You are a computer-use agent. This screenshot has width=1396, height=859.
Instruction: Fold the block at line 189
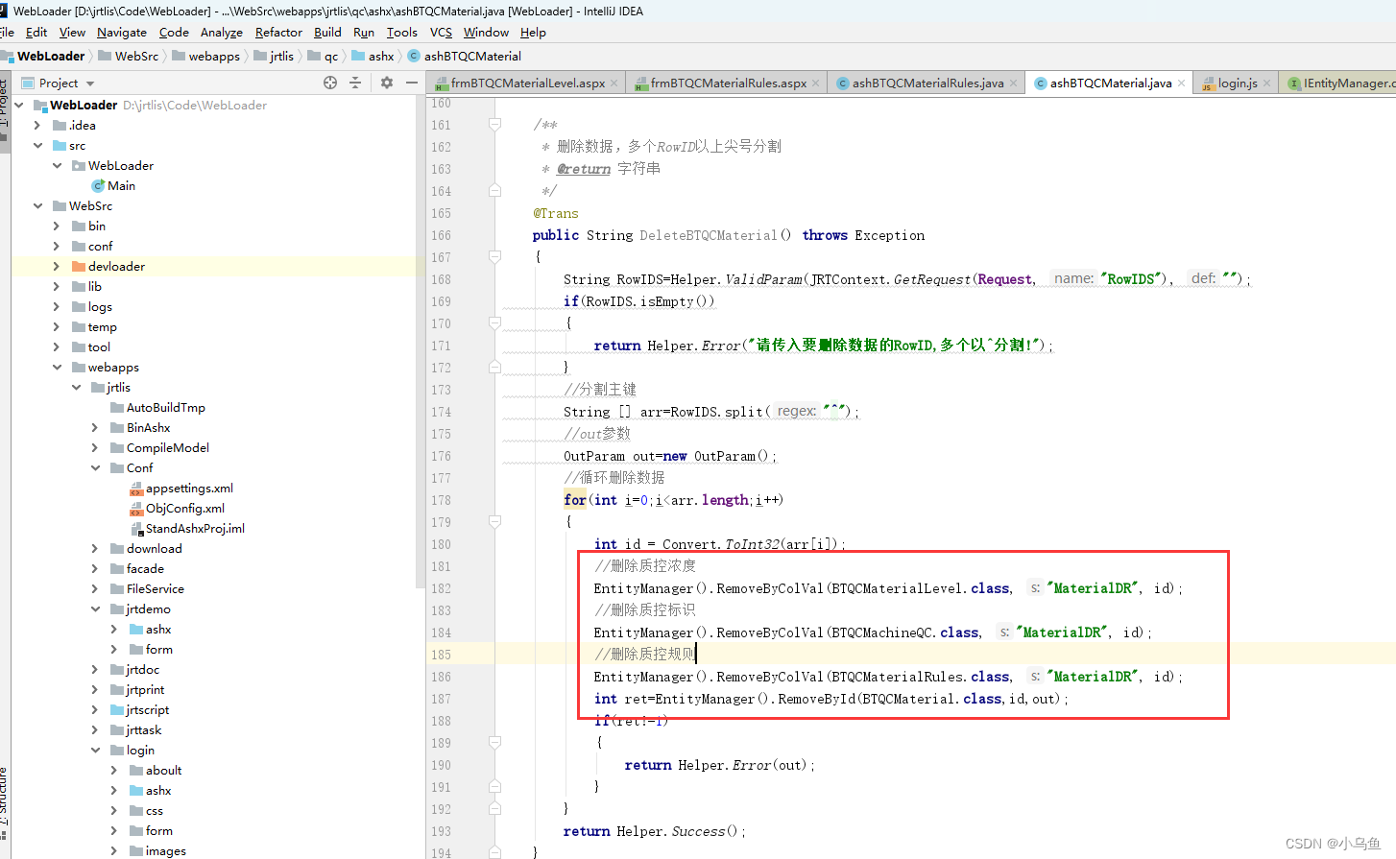[494, 743]
